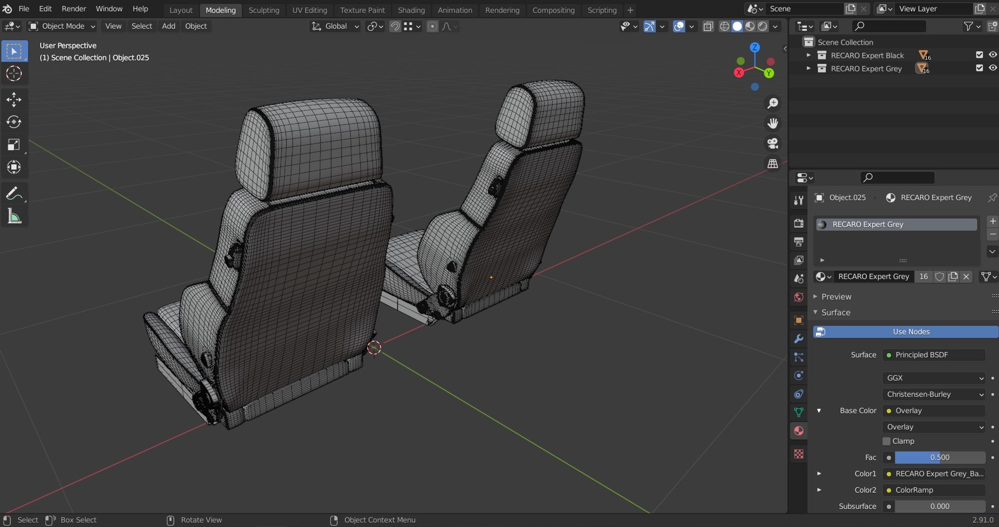Open the World properties tab
The image size is (999, 527).
(799, 297)
